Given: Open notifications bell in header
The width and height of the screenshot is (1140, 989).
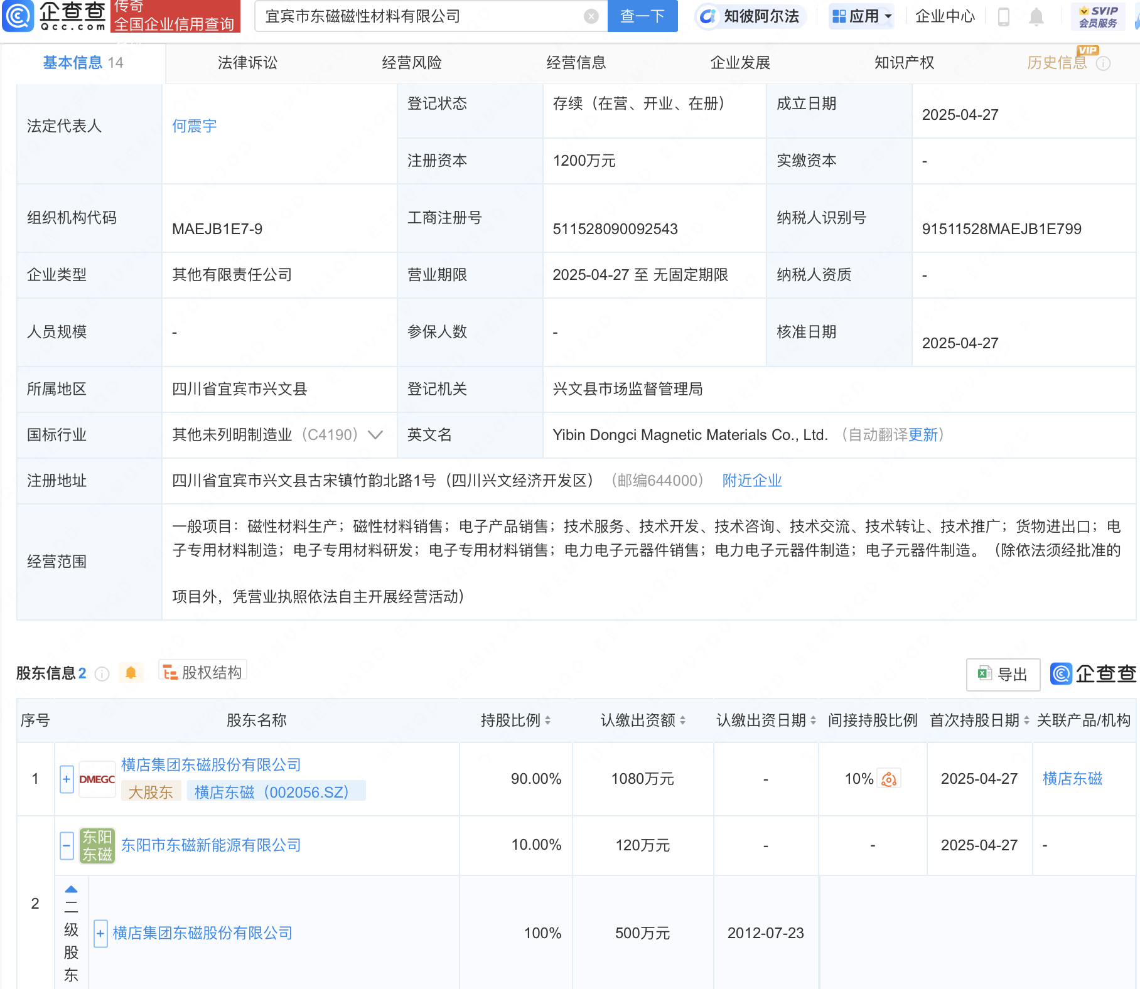Looking at the screenshot, I should click(x=1036, y=17).
